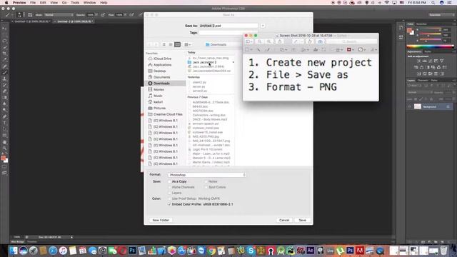Open Spotlight search in the menu bar

(433, 3)
